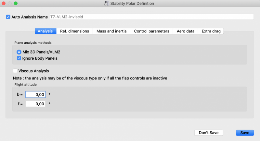Click the analysis name text field

151,17
